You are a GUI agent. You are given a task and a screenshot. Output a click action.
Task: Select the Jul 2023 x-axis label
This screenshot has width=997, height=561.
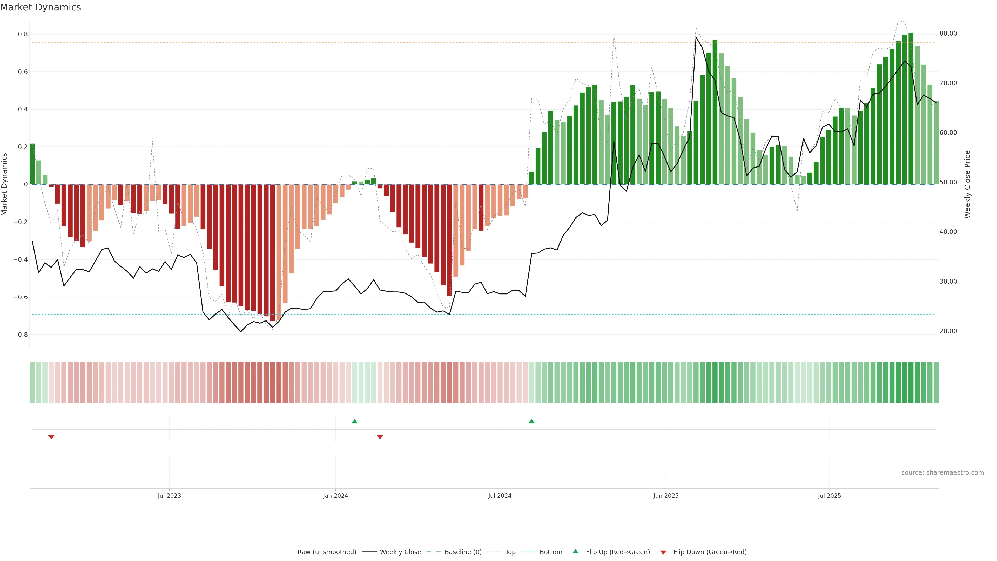[x=169, y=496]
